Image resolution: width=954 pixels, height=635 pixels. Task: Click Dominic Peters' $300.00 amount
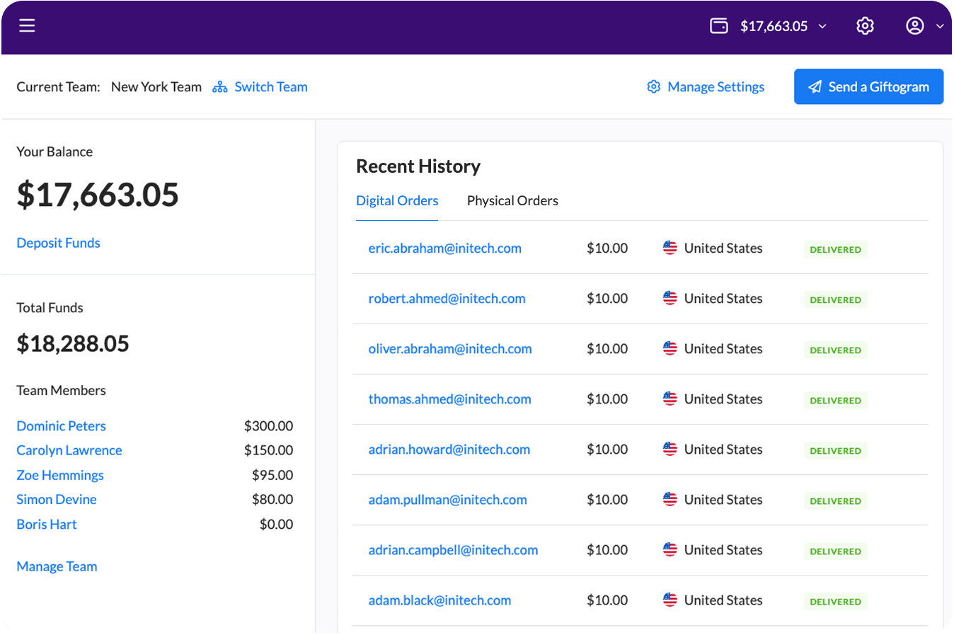tap(268, 425)
